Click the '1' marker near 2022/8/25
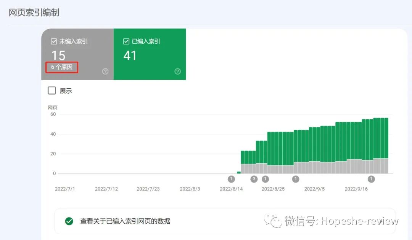The height and width of the screenshot is (240, 412). [x=266, y=179]
